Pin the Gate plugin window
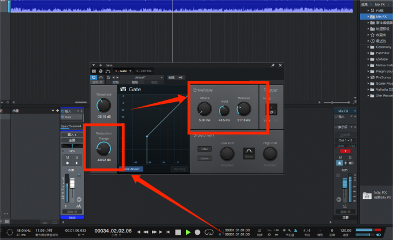Screen dimensions: 393x240 pyautogui.click(x=273, y=66)
